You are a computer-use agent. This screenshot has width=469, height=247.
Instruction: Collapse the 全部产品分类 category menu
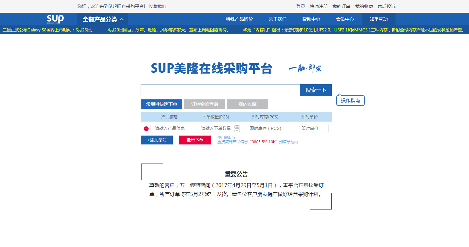(x=103, y=19)
